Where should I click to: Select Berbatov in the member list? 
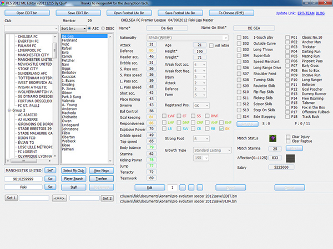[69, 72]
